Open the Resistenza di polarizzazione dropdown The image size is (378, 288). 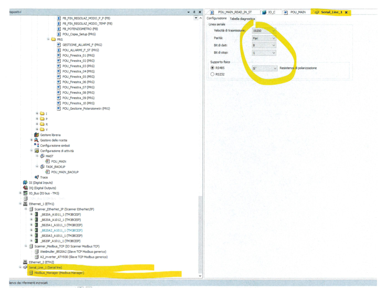[x=274, y=68]
